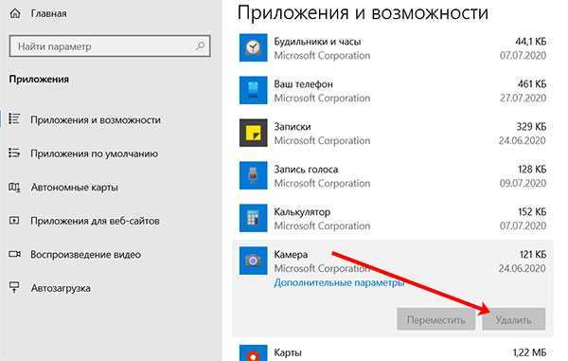Select the Камера app icon
The height and width of the screenshot is (361, 568).
pyautogui.click(x=253, y=261)
